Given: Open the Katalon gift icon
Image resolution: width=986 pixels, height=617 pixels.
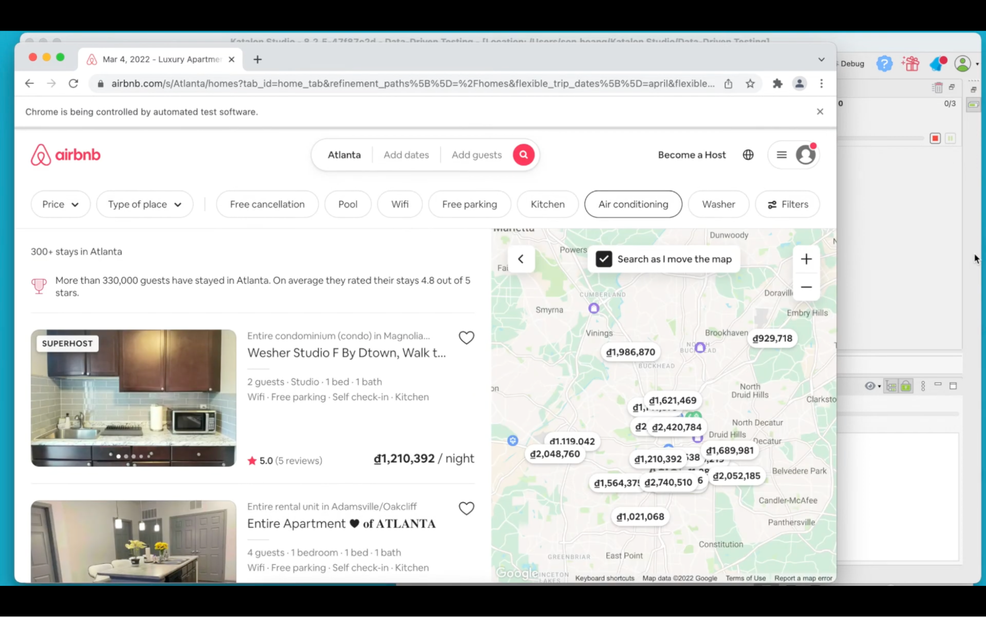Looking at the screenshot, I should click(x=911, y=63).
